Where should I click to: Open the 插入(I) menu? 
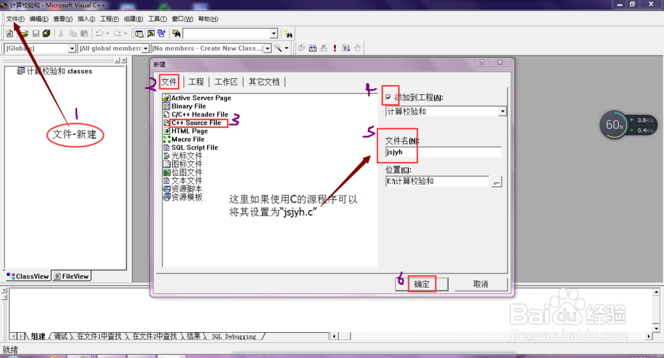[86, 19]
